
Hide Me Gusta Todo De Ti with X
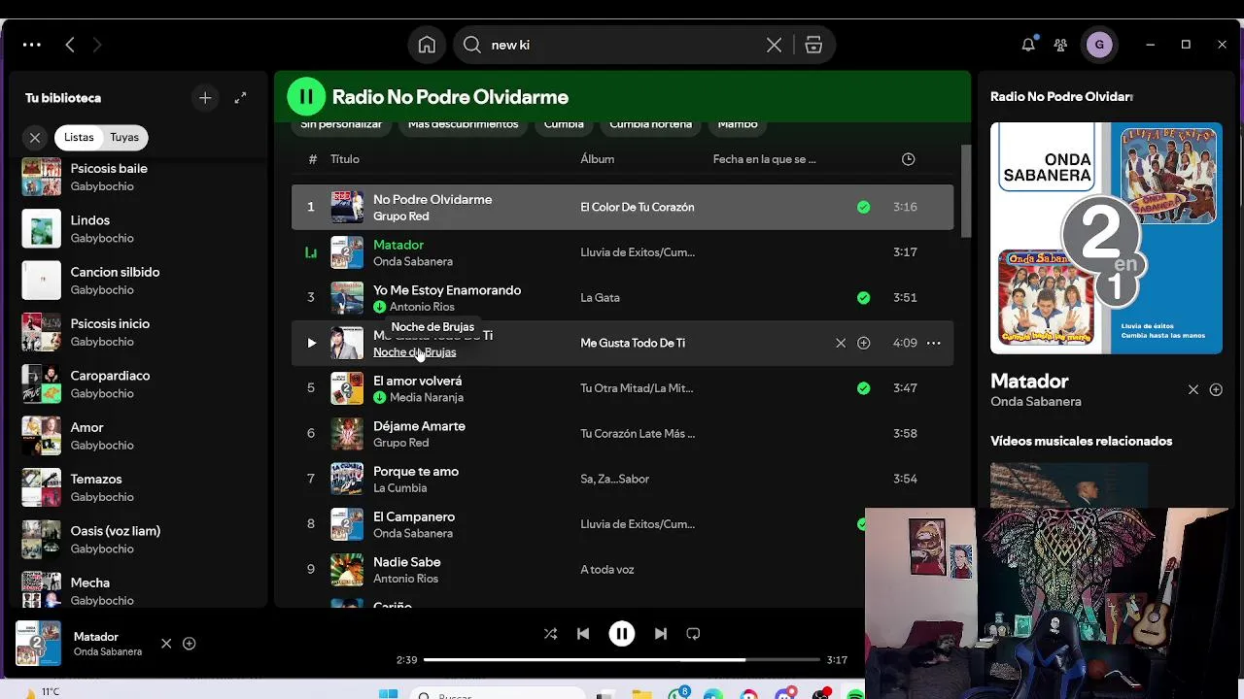pyautogui.click(x=841, y=343)
